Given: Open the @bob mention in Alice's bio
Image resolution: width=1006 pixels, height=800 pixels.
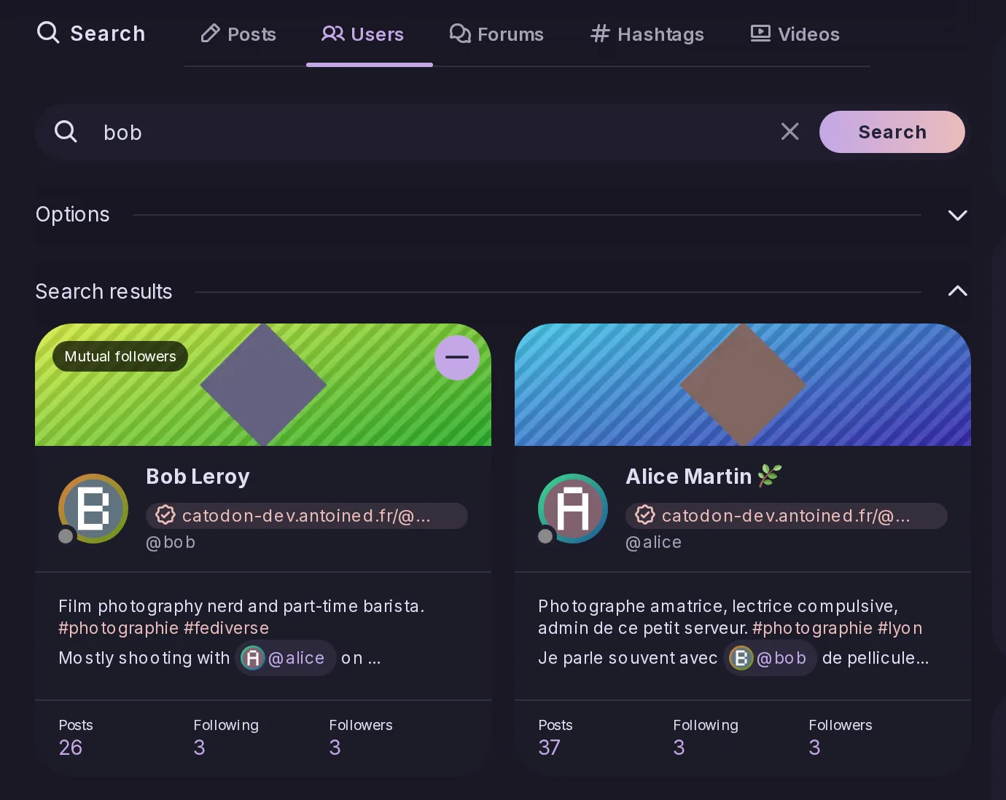Looking at the screenshot, I should (x=771, y=658).
